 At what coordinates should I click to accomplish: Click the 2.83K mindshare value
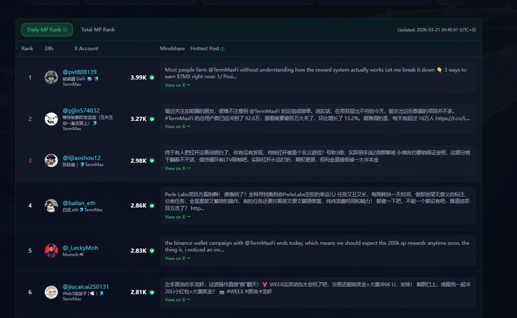pyautogui.click(x=139, y=250)
